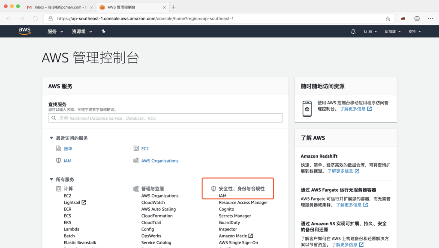Image resolution: width=439 pixels, height=248 pixels.
Task: Collapse the 所有服务 section
Action: point(51,179)
